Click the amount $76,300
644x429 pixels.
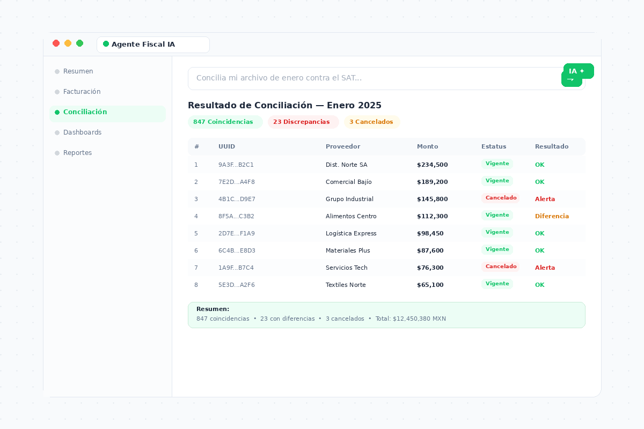click(430, 268)
